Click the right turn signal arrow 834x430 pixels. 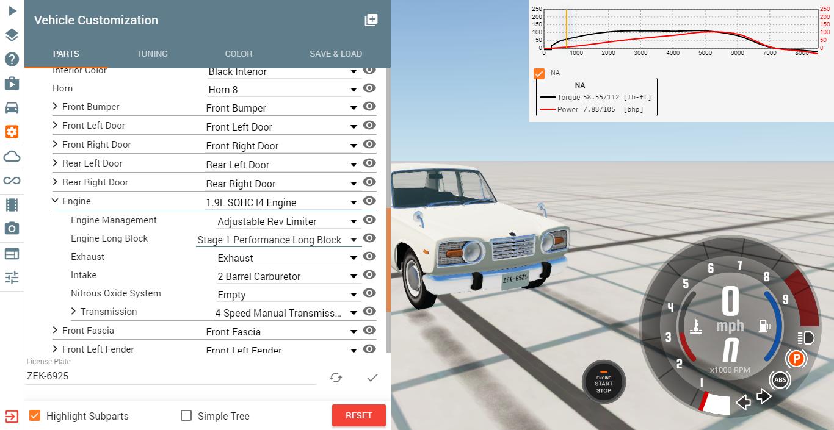point(764,396)
